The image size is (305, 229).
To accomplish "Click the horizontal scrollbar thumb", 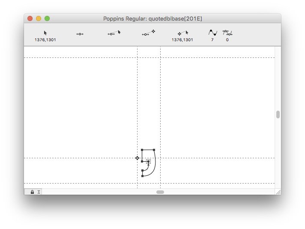I will click(160, 192).
